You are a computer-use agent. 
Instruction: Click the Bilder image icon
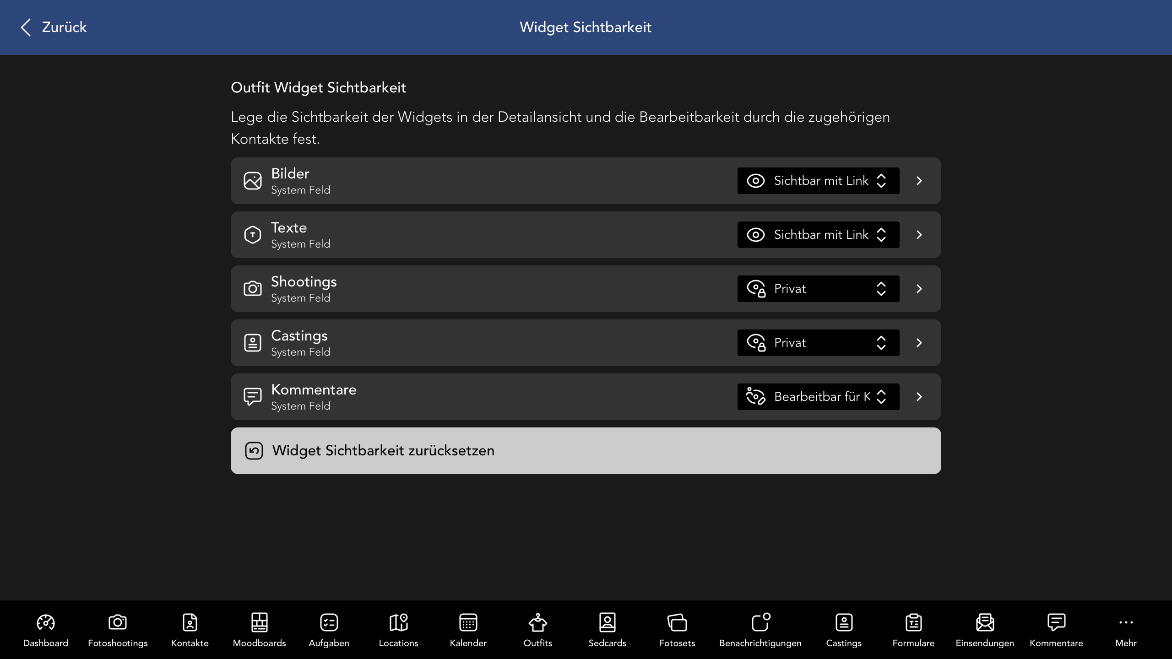pos(253,181)
